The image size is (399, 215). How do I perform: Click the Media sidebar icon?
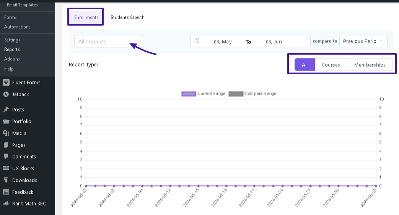[x=6, y=133]
